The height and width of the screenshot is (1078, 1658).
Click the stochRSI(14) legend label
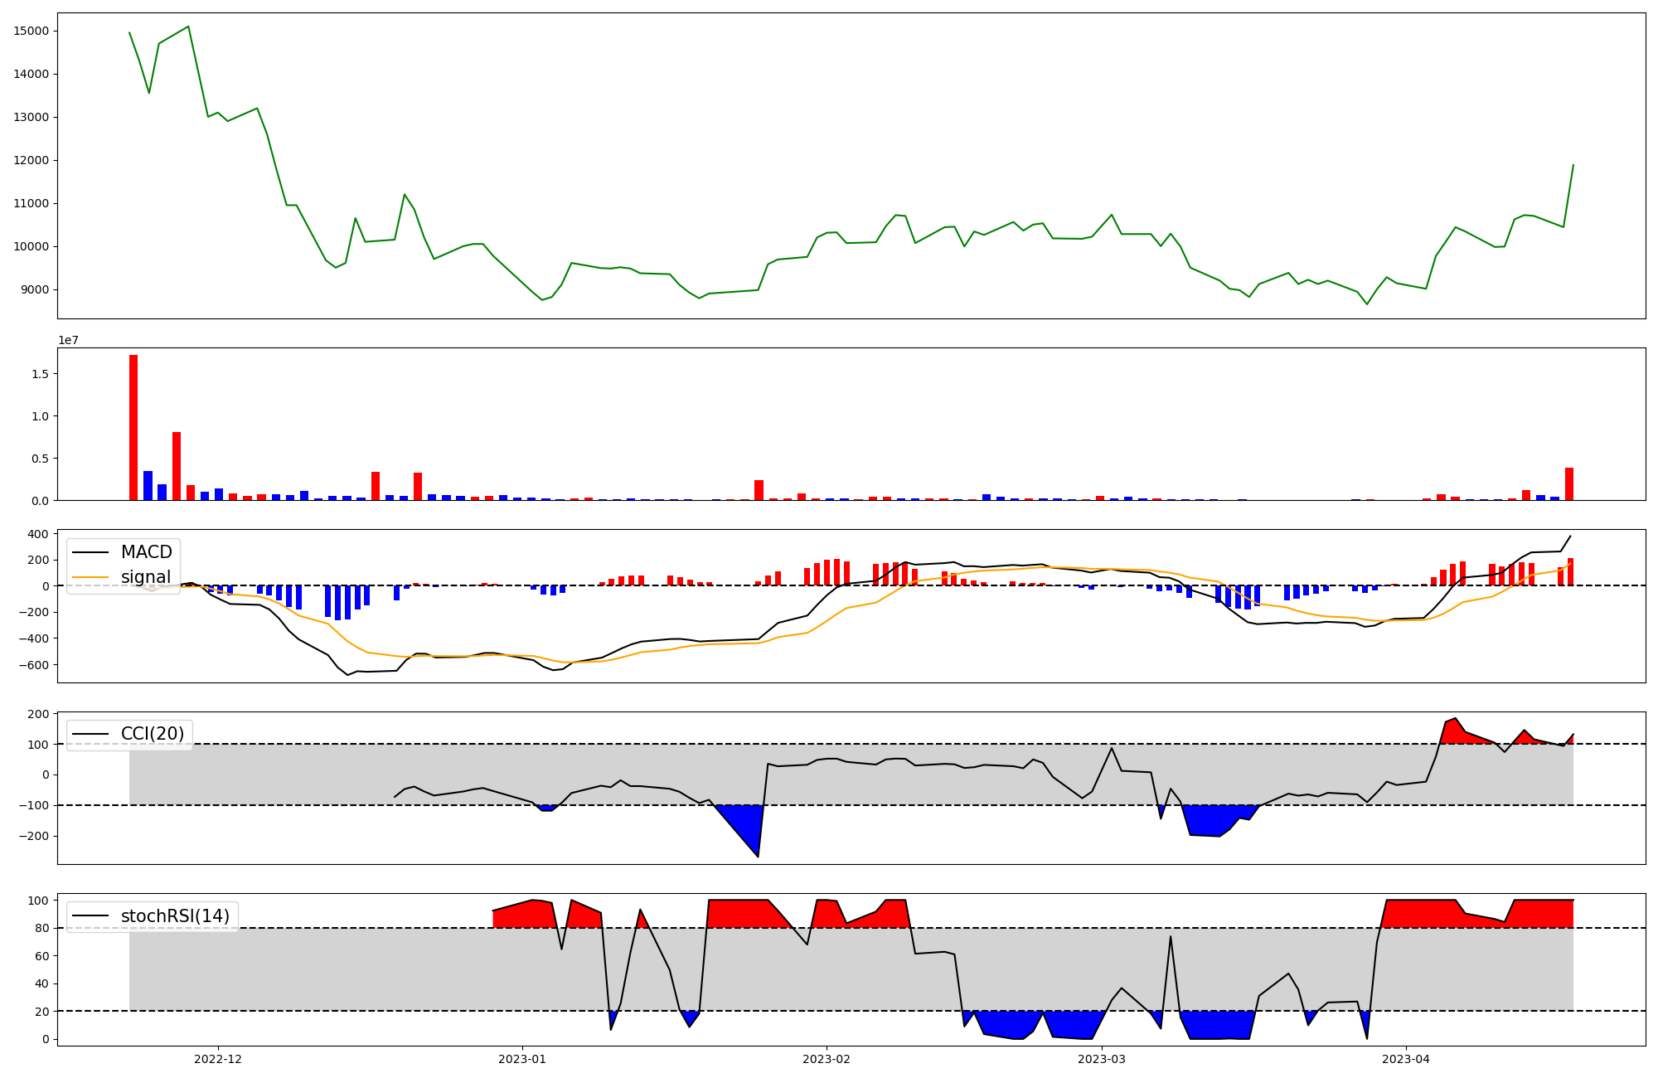(174, 916)
